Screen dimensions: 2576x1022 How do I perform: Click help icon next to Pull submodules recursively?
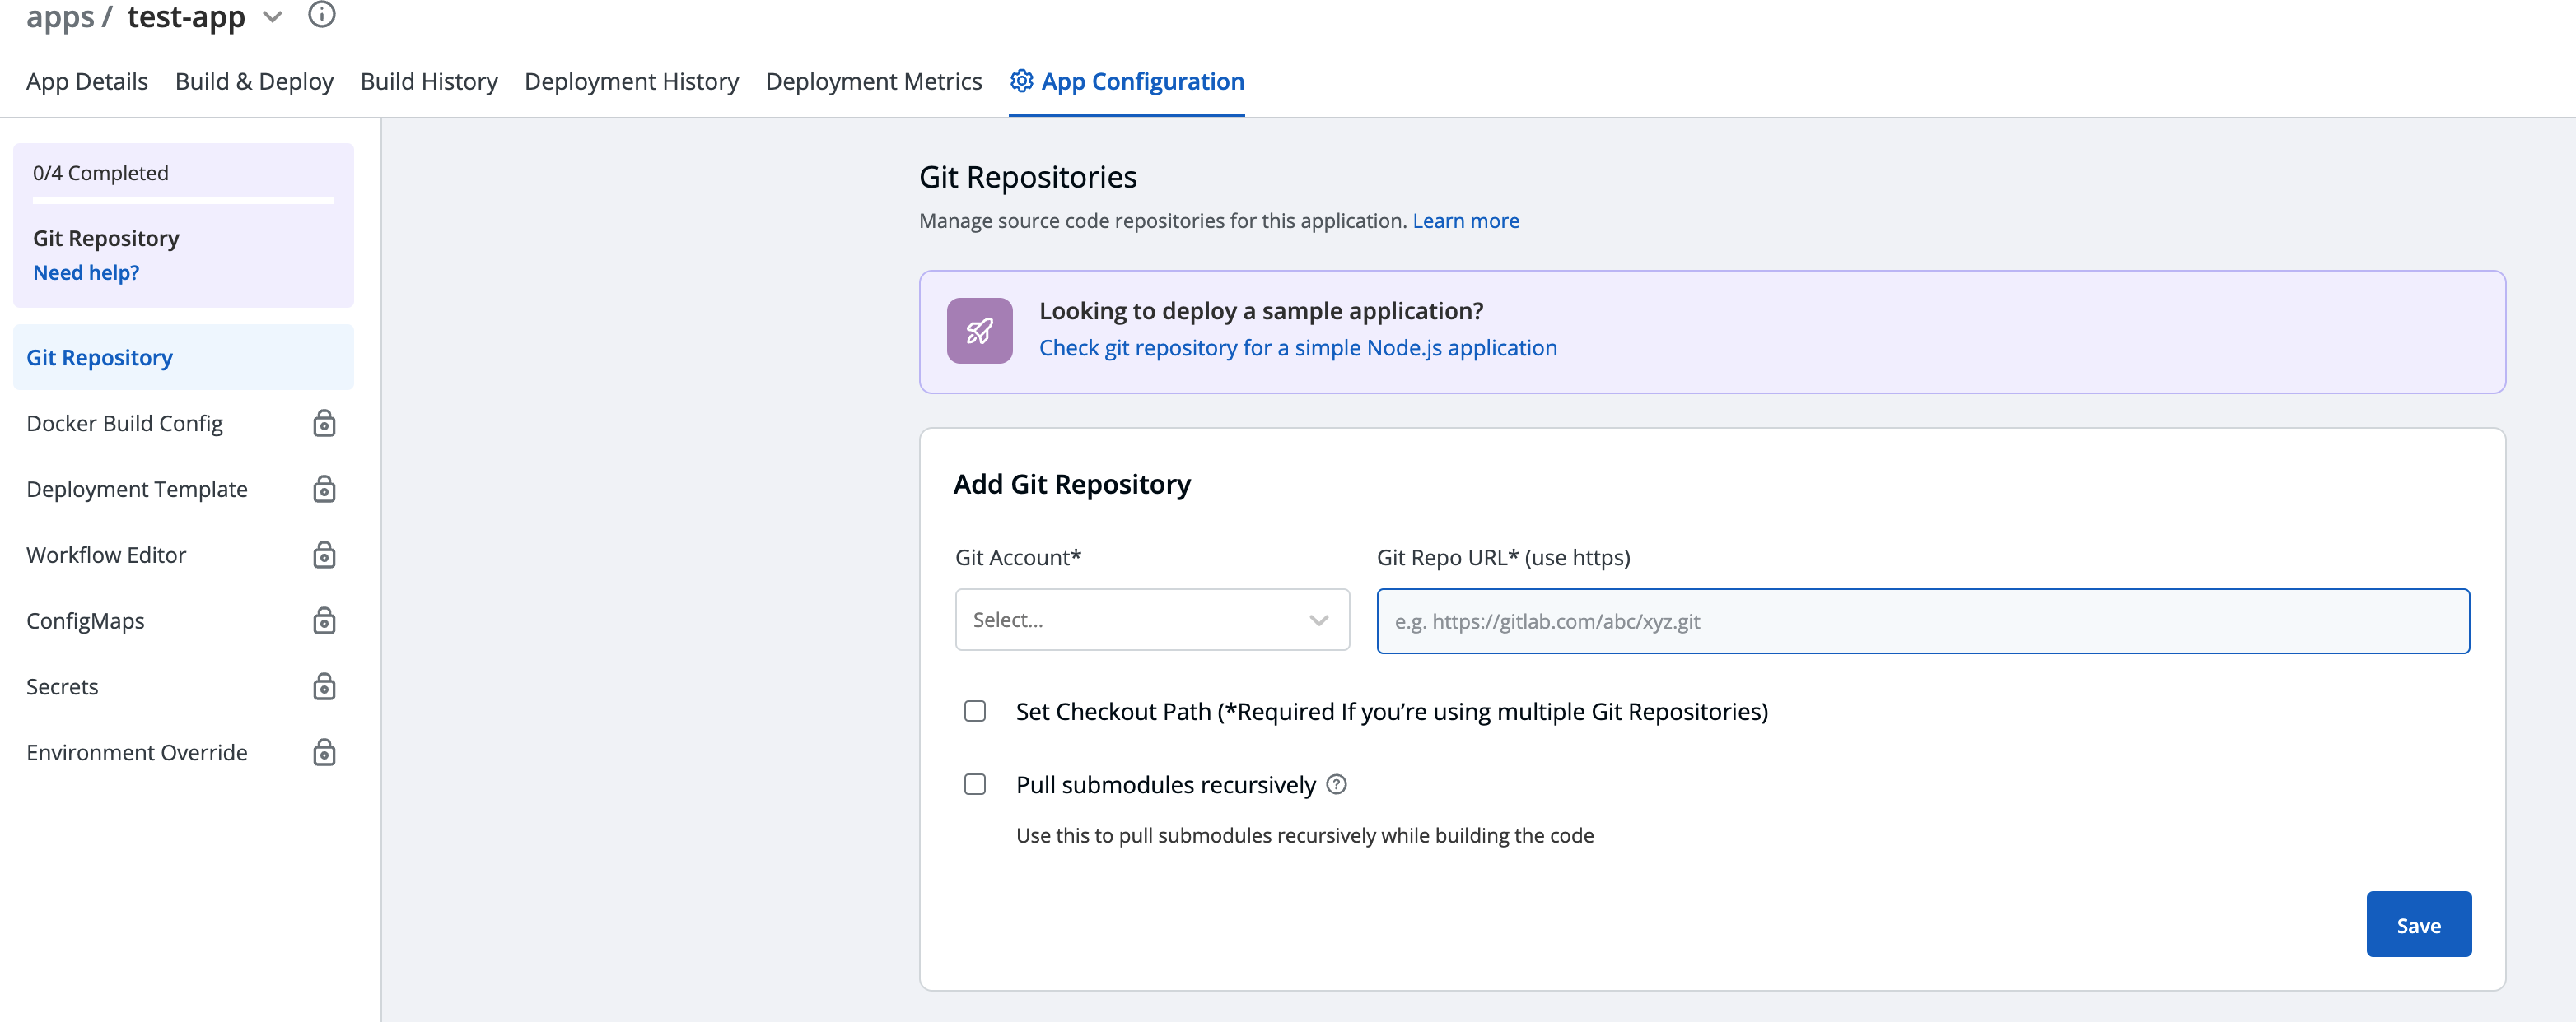1336,785
